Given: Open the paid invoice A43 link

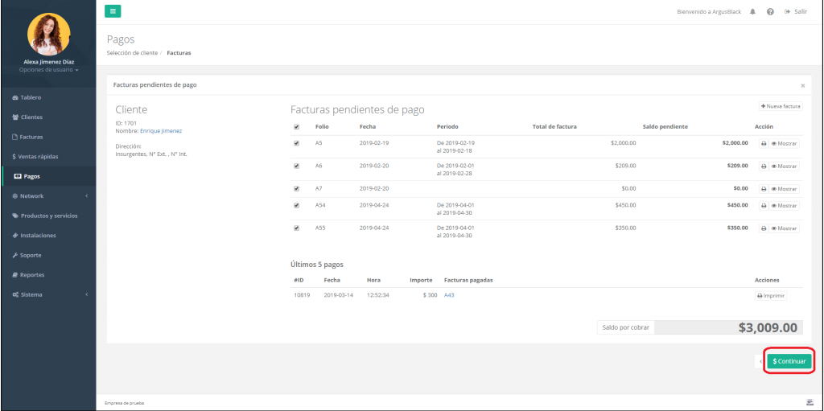Looking at the screenshot, I should click(x=449, y=295).
